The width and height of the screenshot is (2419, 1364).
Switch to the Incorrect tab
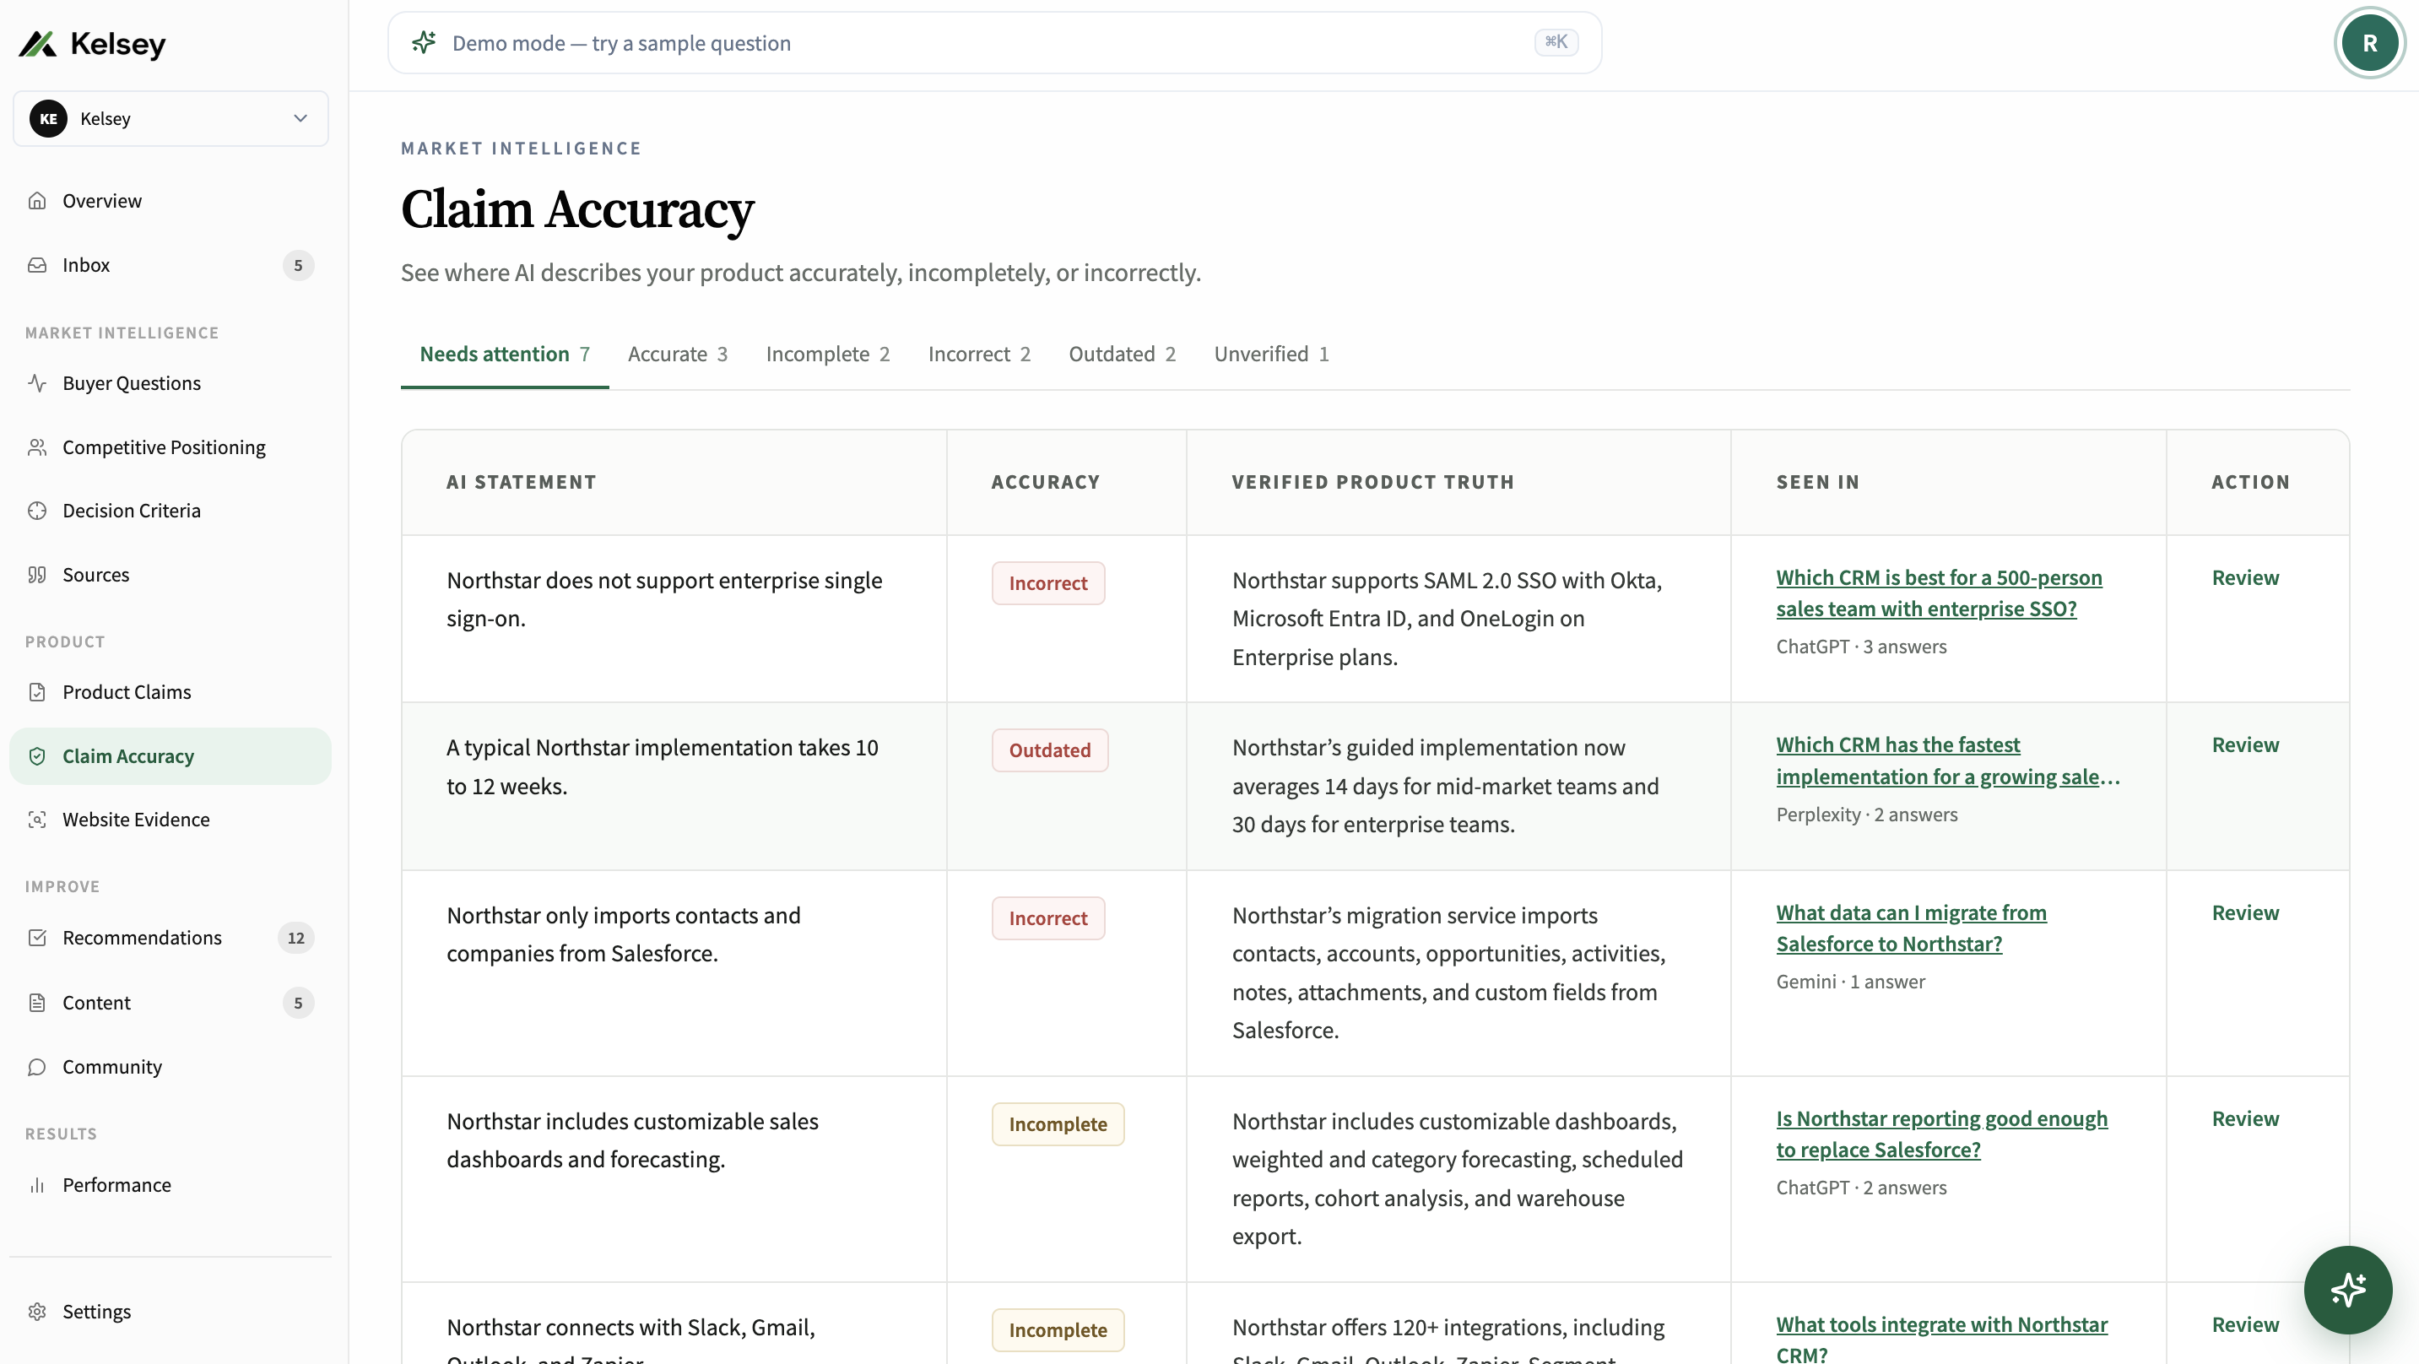point(978,355)
